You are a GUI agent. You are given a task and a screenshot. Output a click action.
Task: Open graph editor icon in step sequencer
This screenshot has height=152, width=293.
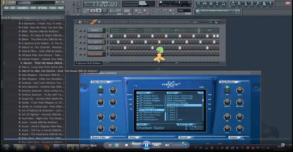[x=211, y=22]
